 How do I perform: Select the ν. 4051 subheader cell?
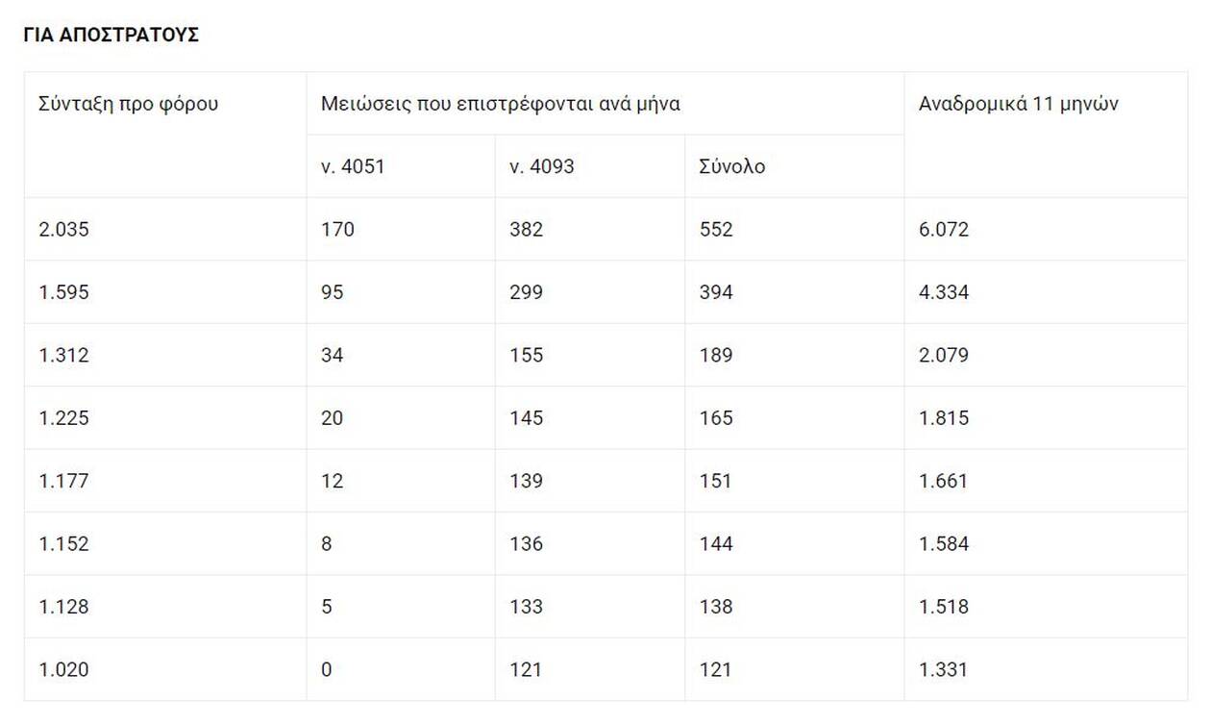click(353, 166)
